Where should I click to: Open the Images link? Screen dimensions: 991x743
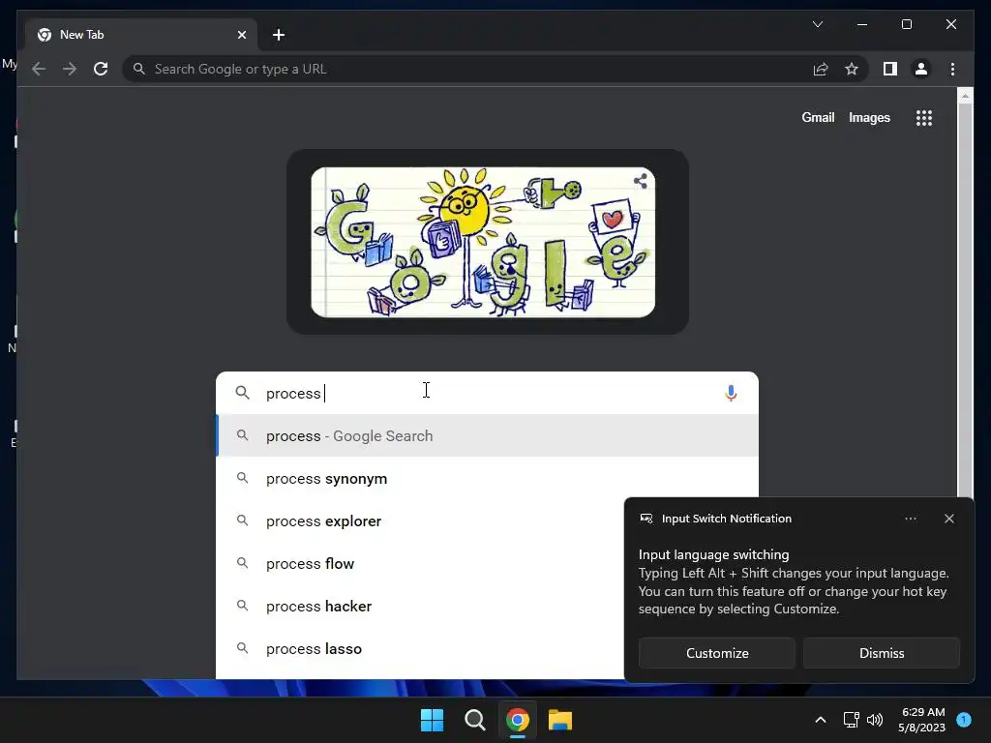click(869, 117)
